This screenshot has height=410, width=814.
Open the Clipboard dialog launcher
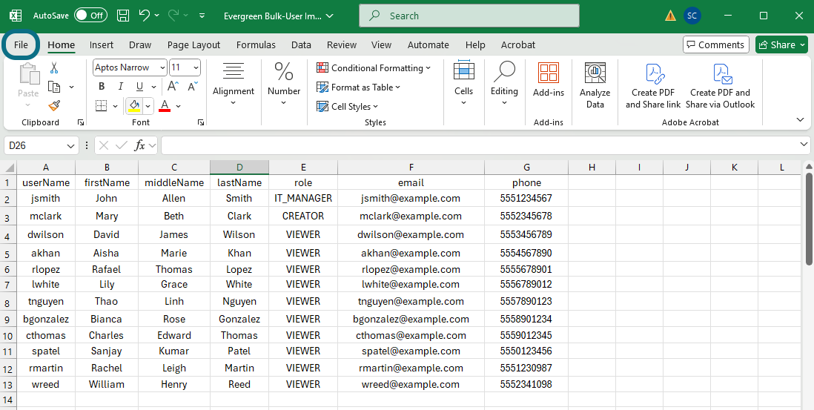[81, 122]
